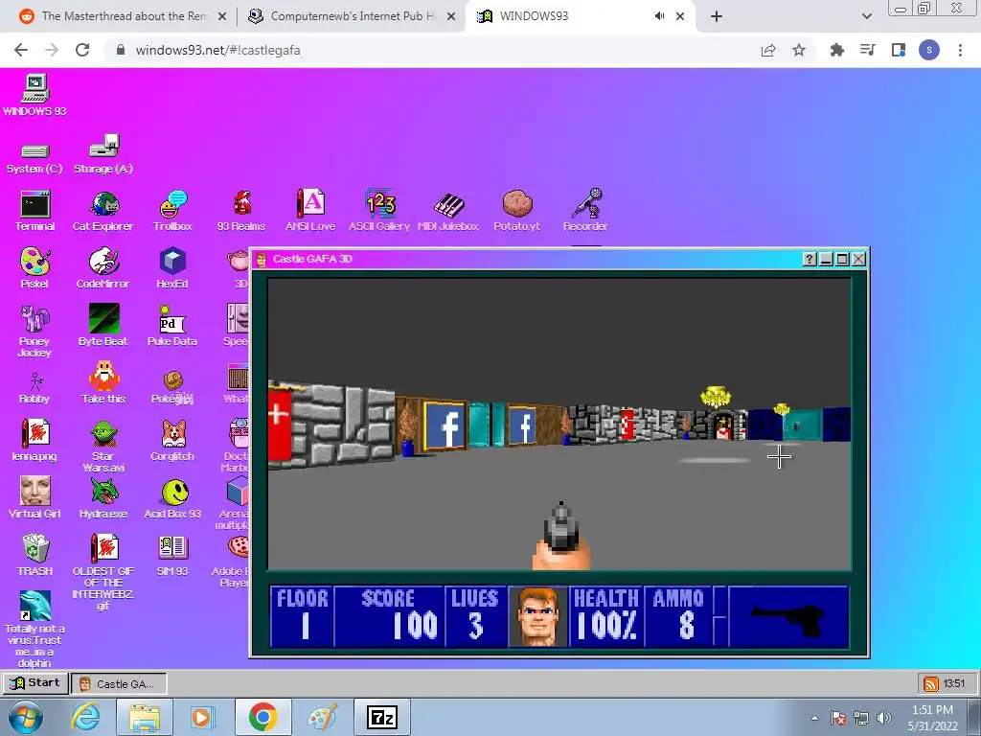Open the dolphin 'Totally not a virus' shortcut

click(35, 630)
